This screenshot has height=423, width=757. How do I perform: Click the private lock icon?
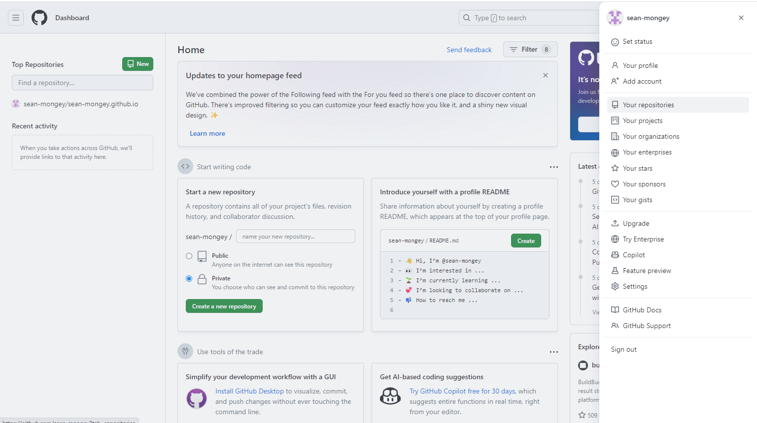[x=202, y=279]
